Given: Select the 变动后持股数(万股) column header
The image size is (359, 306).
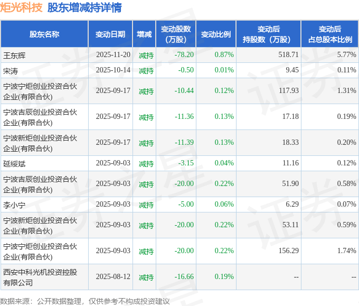Looking at the screenshot, I should [269, 34].
